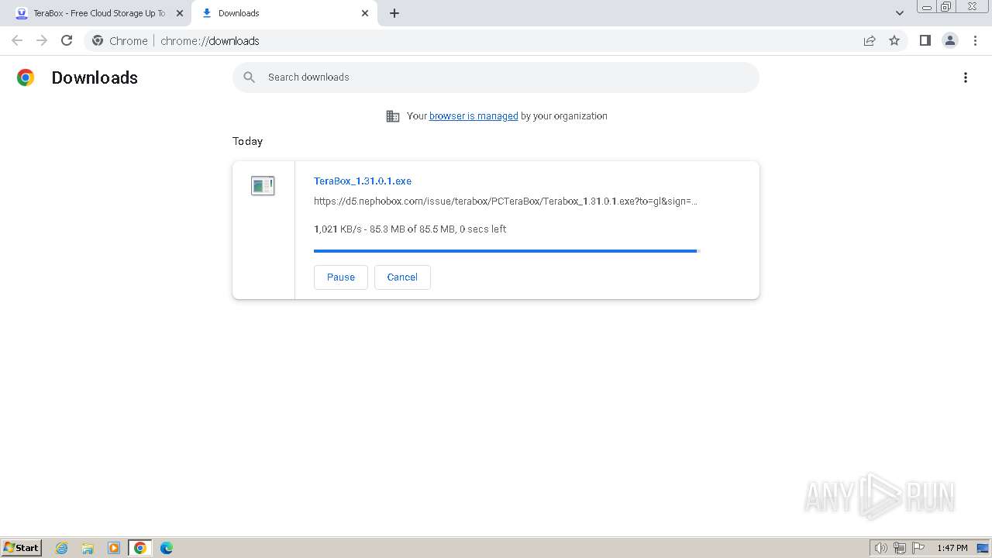View site info via the Chrome icon
992x558 pixels.
98,41
